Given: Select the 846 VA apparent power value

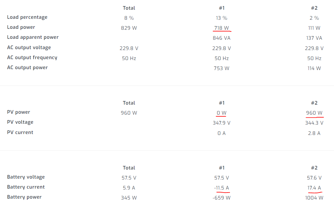Looking at the screenshot, I should click(x=222, y=38).
